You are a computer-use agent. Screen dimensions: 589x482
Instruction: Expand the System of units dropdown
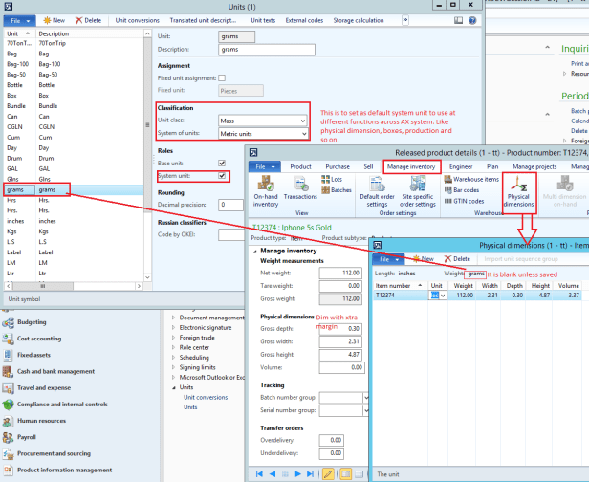point(303,134)
